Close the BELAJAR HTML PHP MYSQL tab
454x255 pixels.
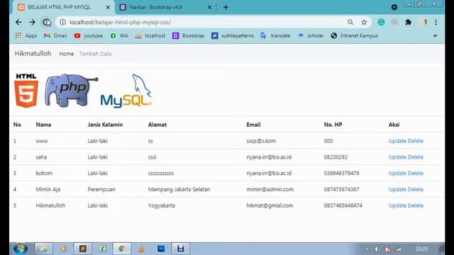pos(108,7)
